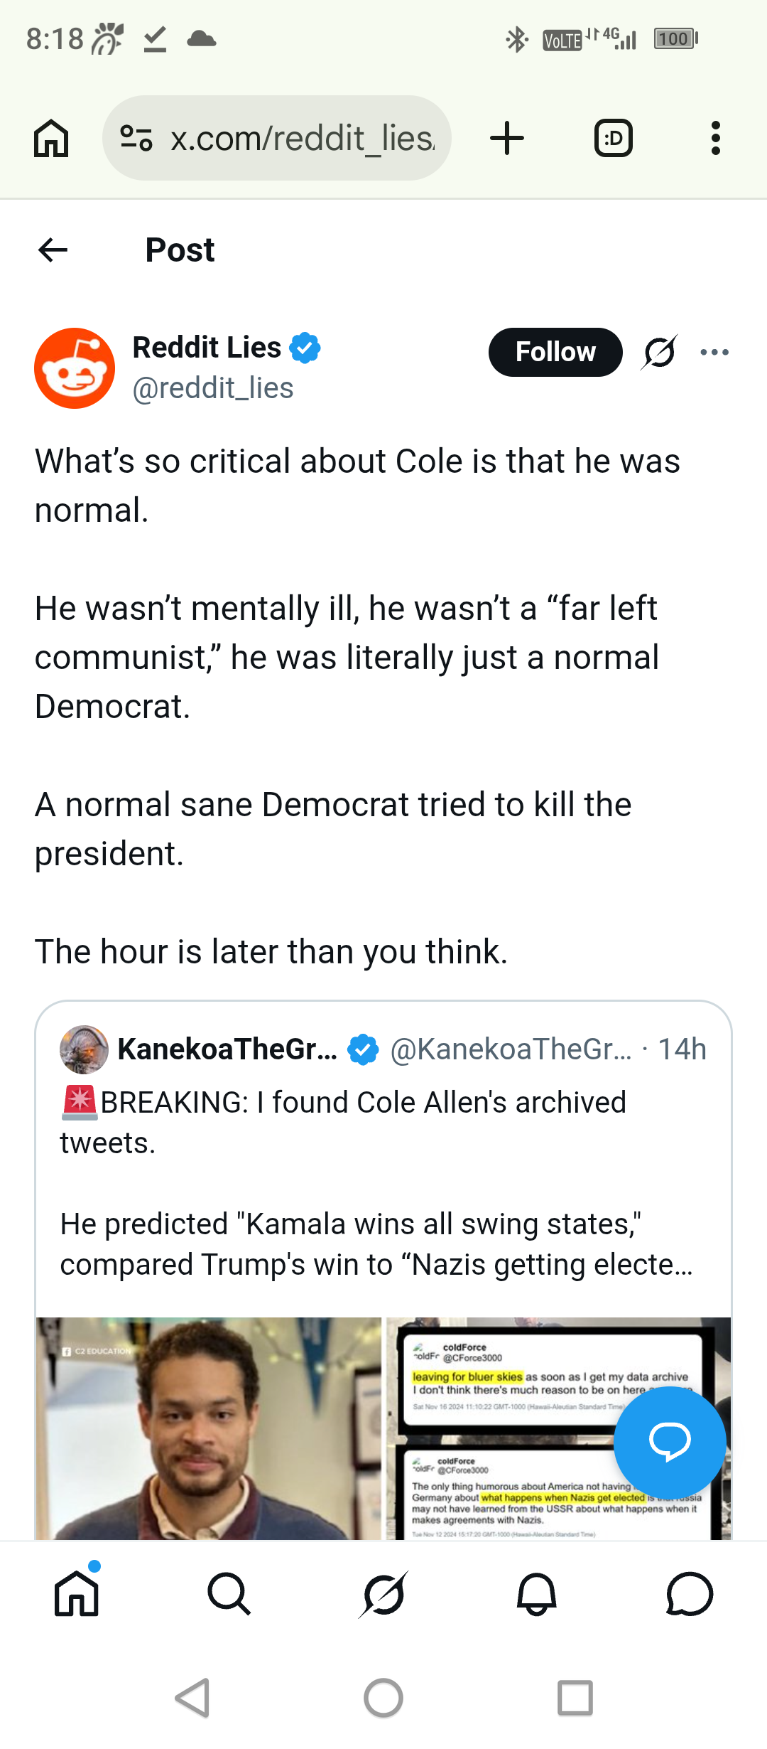Tap the browser home icon
767x1749 pixels.
(x=51, y=138)
